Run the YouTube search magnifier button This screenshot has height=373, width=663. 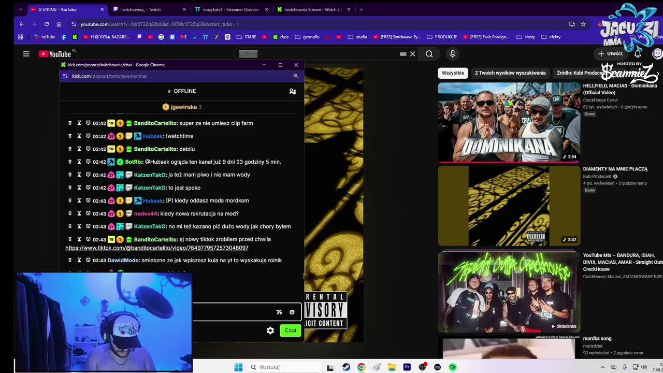point(429,54)
